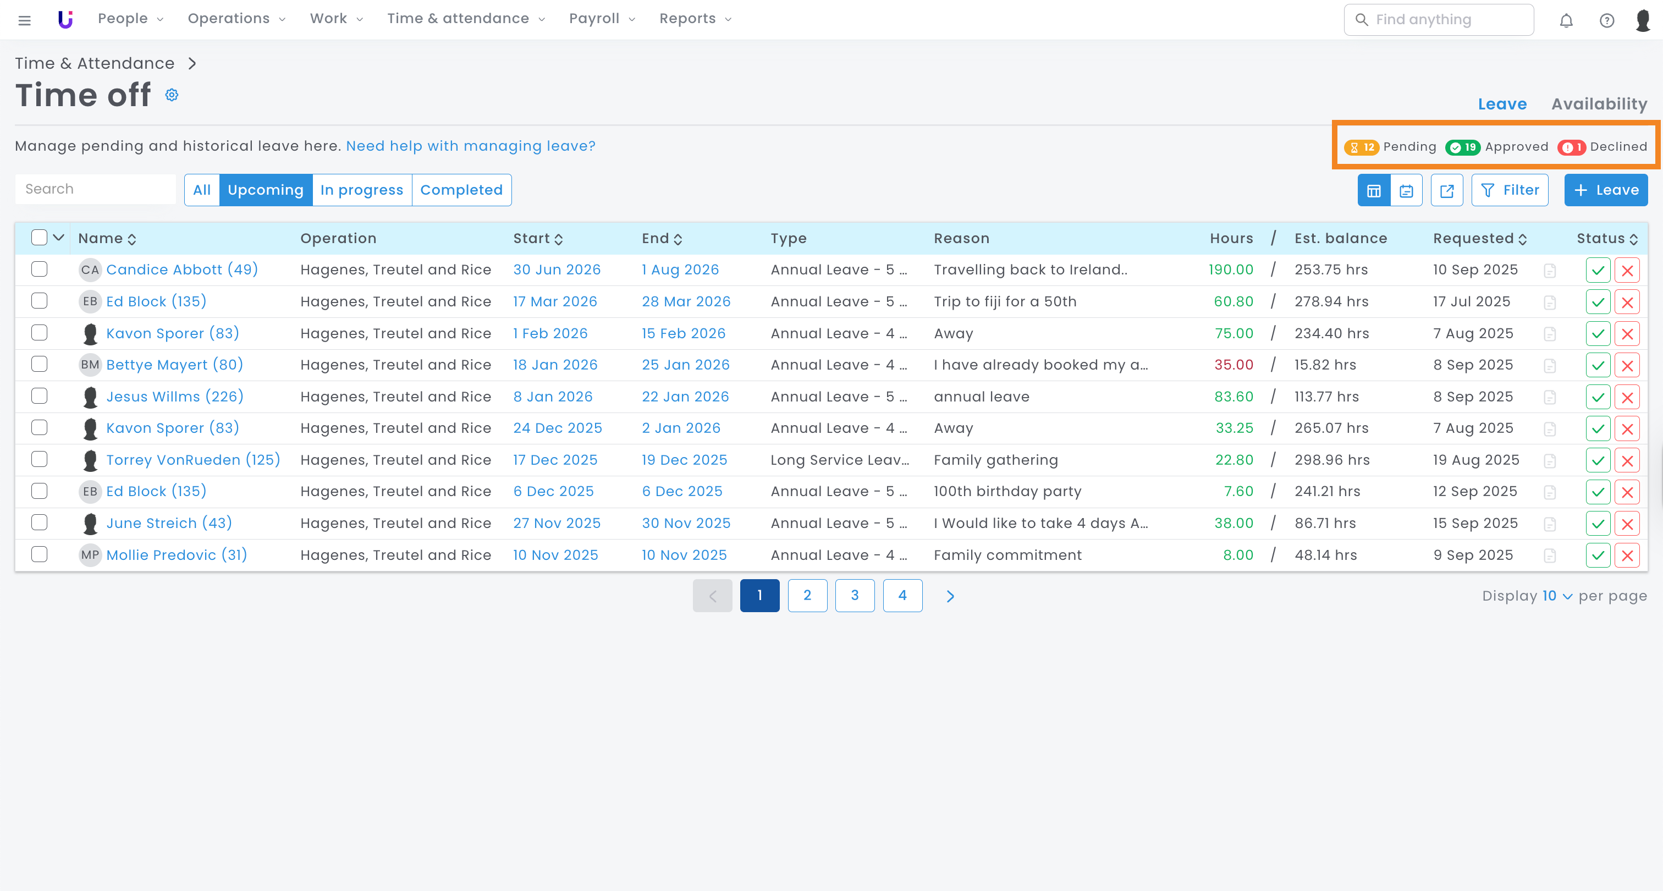Select the Completed filter tab
This screenshot has height=891, width=1663.
(461, 190)
